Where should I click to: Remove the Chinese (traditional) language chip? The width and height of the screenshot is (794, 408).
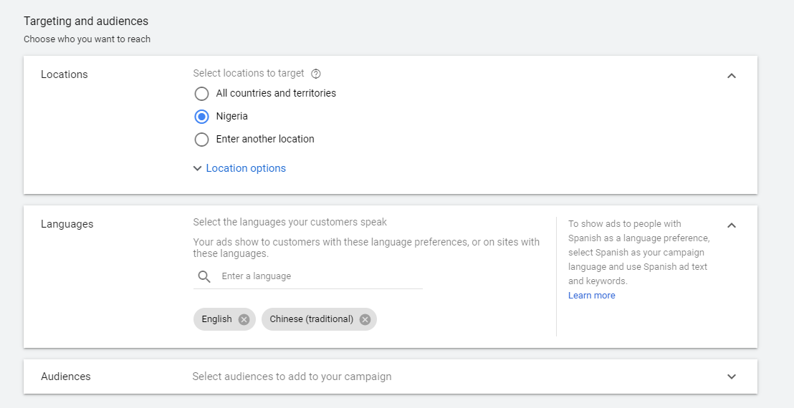point(365,319)
